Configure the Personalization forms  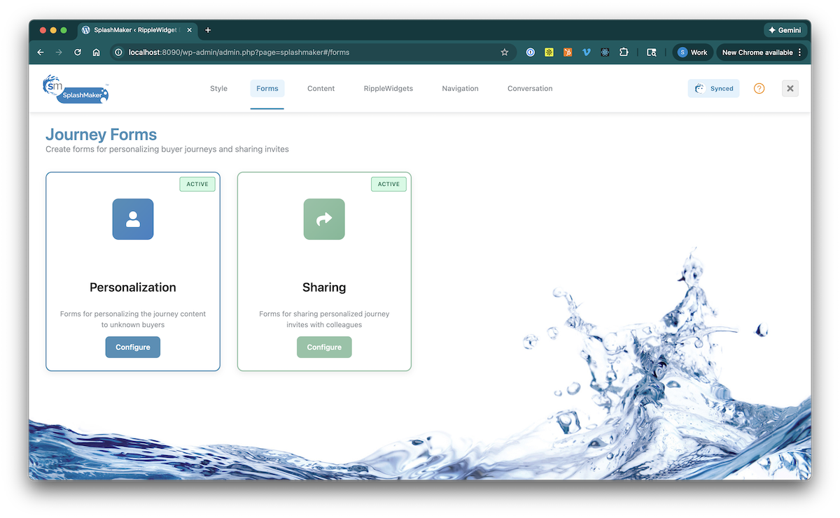[133, 347]
